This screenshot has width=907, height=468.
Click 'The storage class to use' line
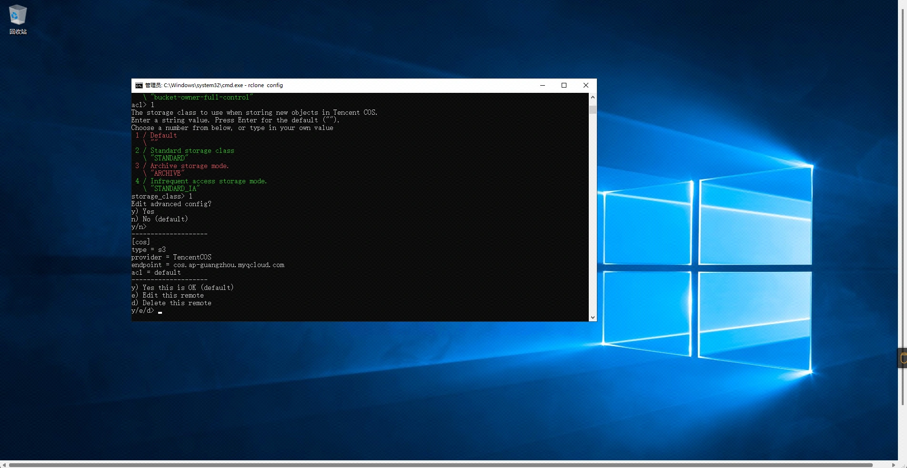coord(254,112)
